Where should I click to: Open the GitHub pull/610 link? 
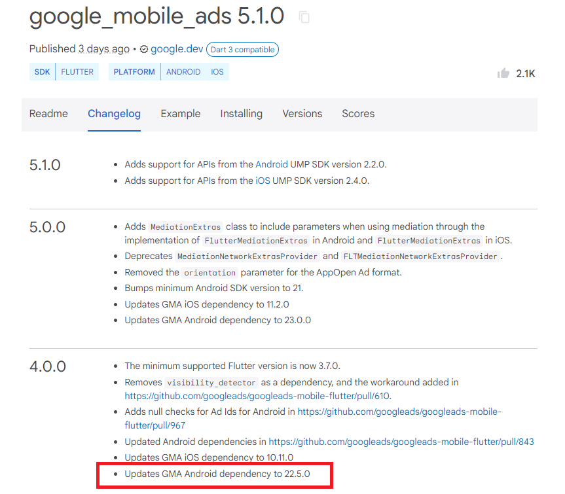(x=257, y=396)
